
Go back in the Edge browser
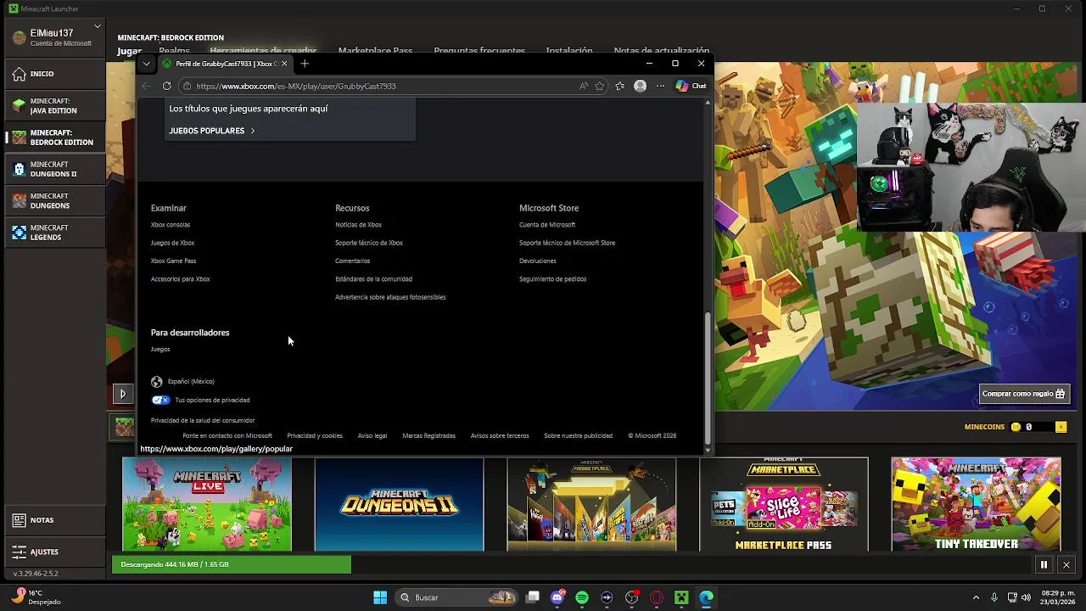146,86
